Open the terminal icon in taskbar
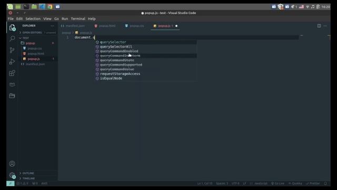This screenshot has height=190, width=337. pyautogui.click(x=26, y=7)
